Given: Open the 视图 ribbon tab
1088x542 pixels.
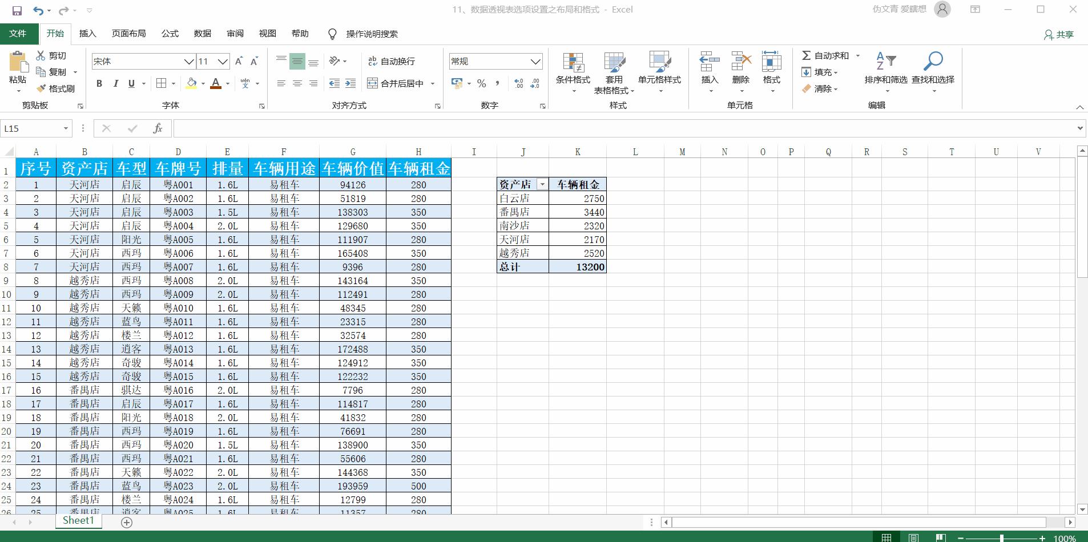Looking at the screenshot, I should pos(267,34).
